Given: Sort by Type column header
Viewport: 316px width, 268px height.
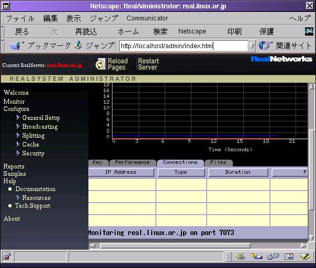Looking at the screenshot, I should (181, 172).
